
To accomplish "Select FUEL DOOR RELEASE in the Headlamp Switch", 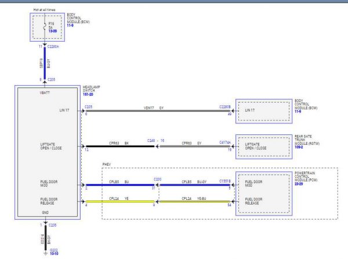I will tap(49, 201).
